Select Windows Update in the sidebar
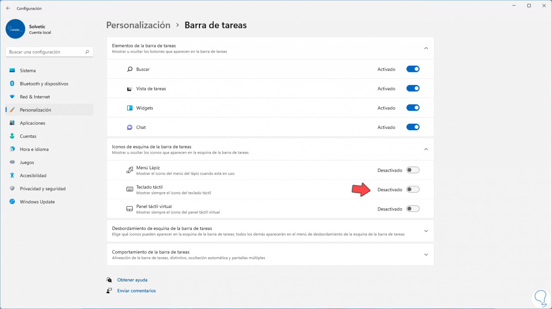This screenshot has height=309, width=552. 50,202
